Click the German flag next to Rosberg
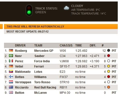120x96 pixels. pos(11,50)
